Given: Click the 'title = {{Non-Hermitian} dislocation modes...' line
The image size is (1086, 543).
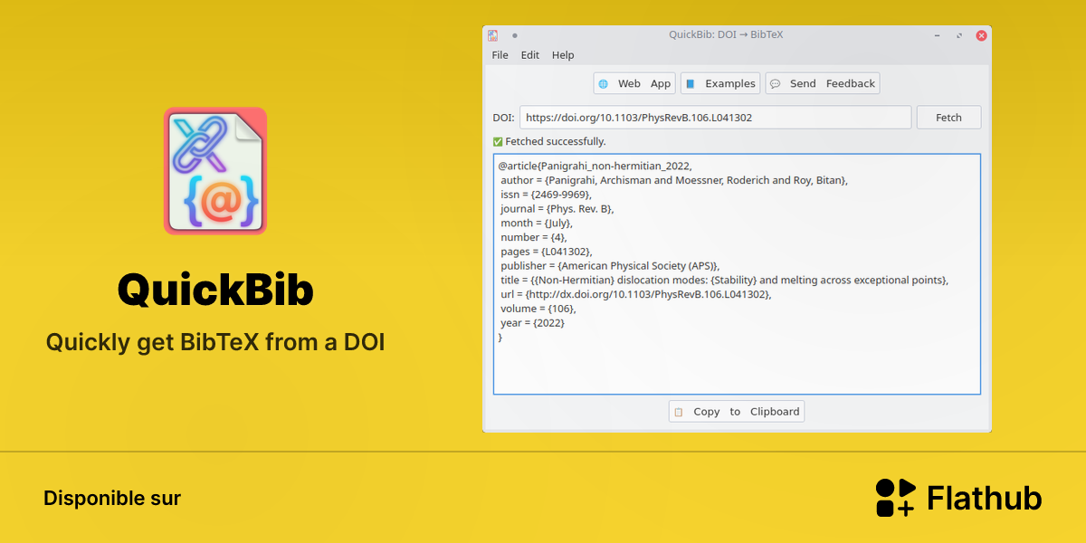Looking at the screenshot, I should pyautogui.click(x=725, y=281).
